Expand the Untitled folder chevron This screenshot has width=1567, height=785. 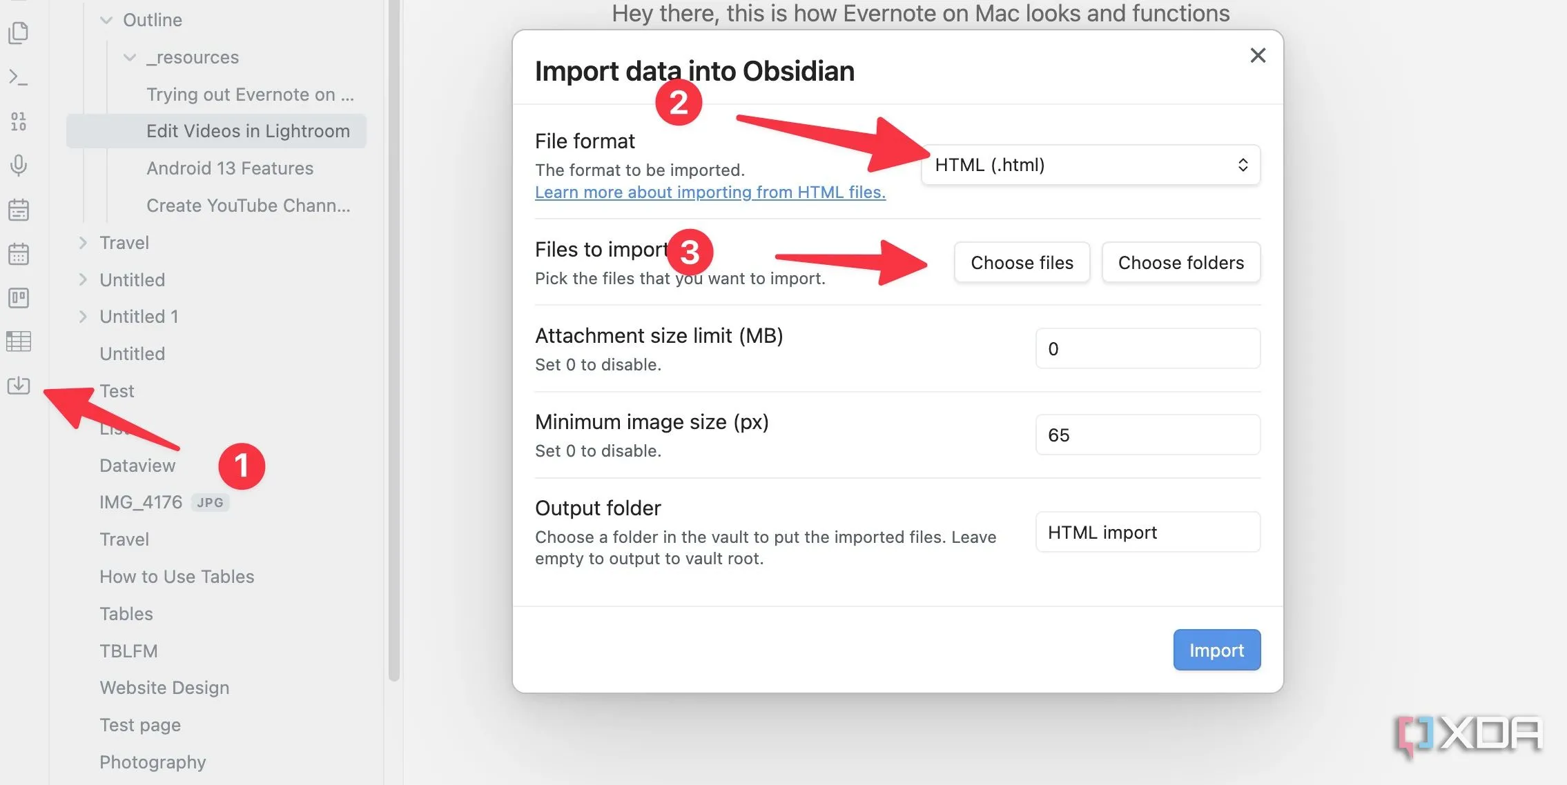pyautogui.click(x=83, y=279)
